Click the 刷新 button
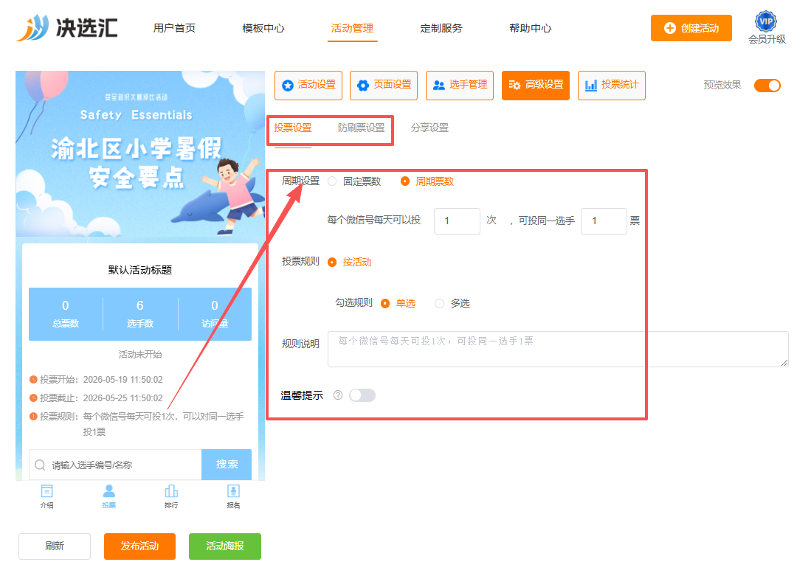The width and height of the screenshot is (811, 576). [55, 546]
